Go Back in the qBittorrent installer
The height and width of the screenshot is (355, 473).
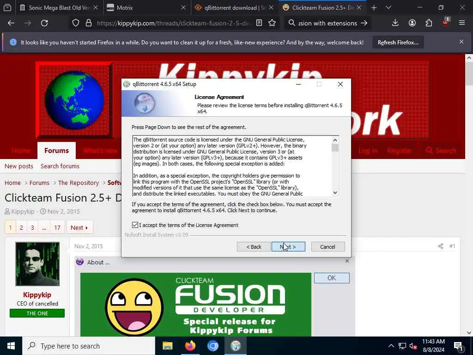click(x=254, y=247)
